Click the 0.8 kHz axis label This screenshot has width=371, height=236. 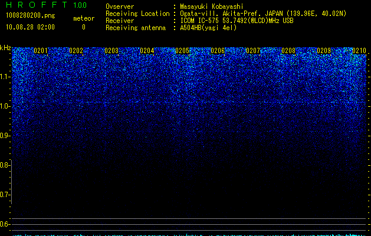(5, 165)
